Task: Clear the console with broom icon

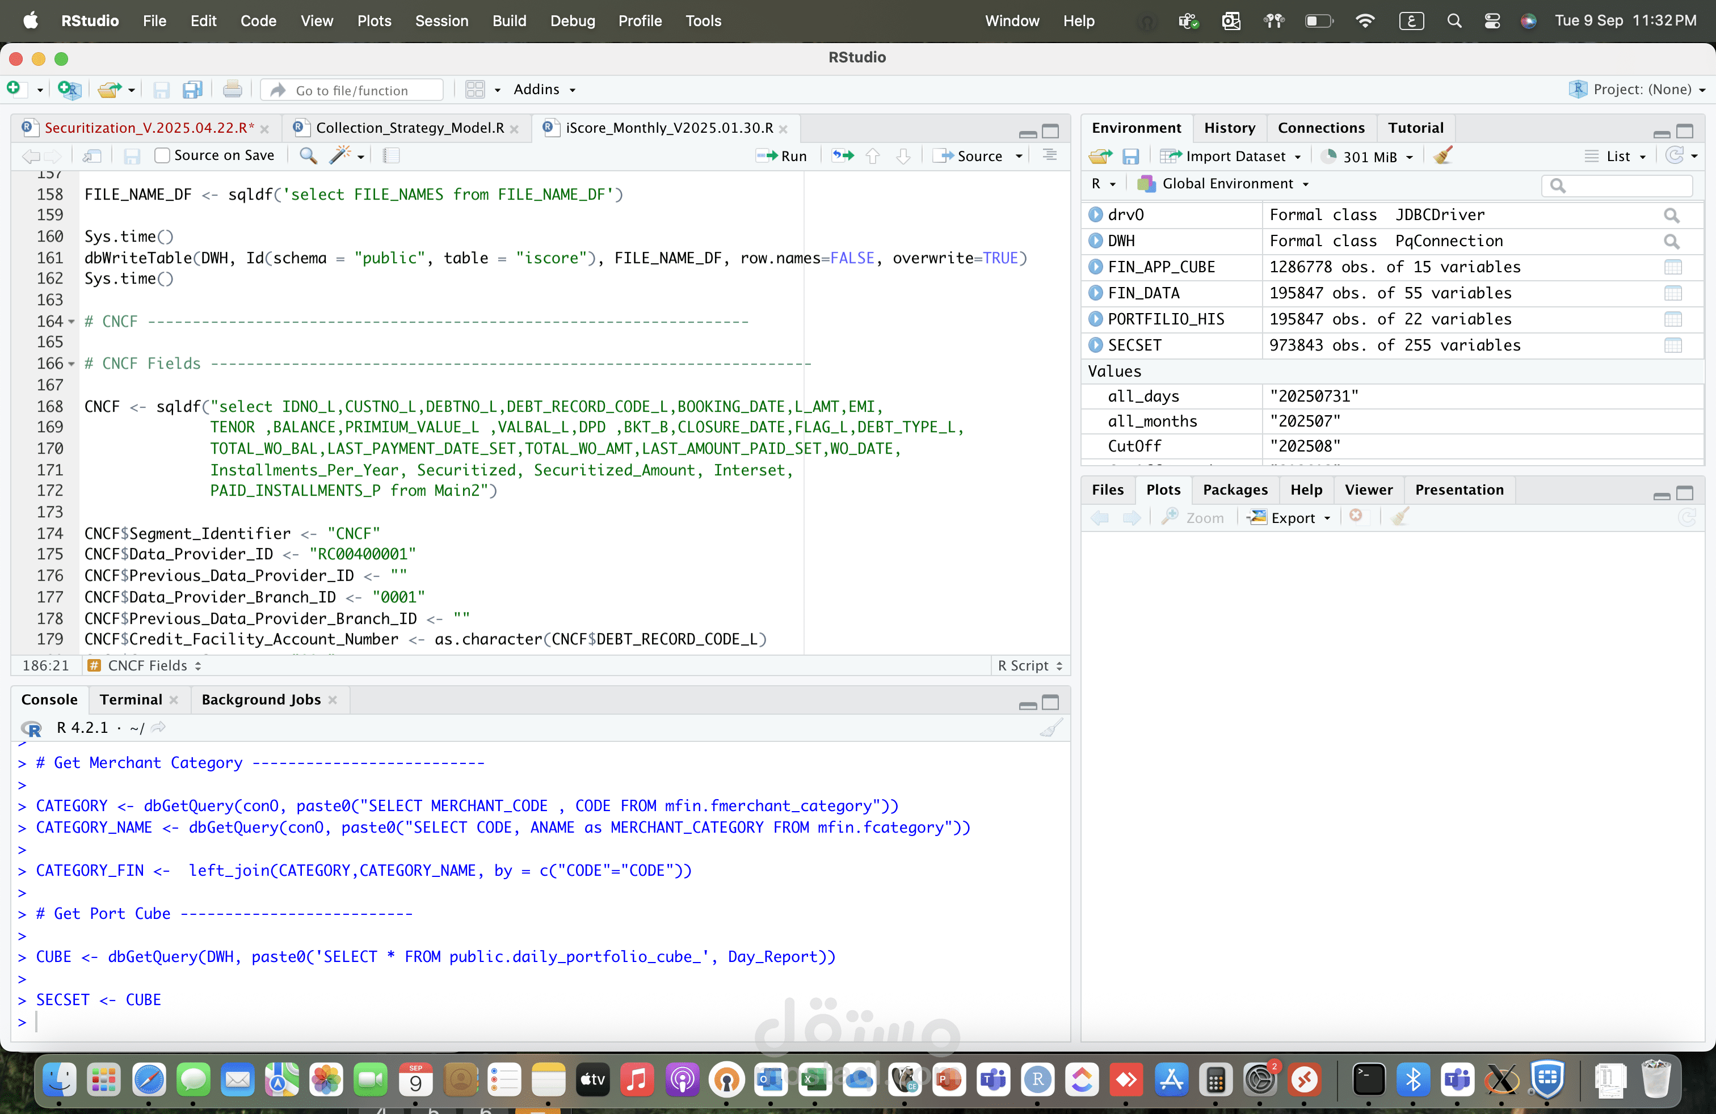Action: click(x=1052, y=728)
